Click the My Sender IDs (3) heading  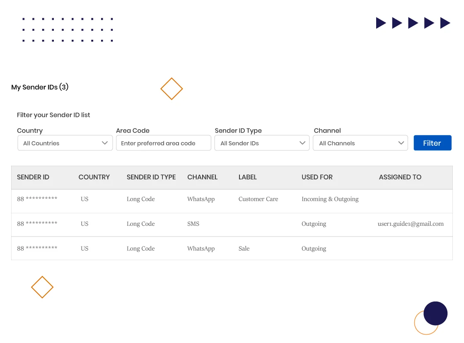[x=40, y=87]
